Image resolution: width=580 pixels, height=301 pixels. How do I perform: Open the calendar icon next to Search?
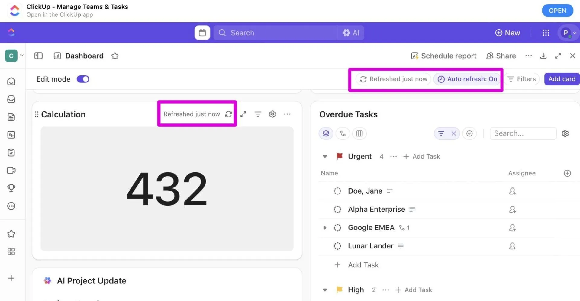[x=202, y=33]
